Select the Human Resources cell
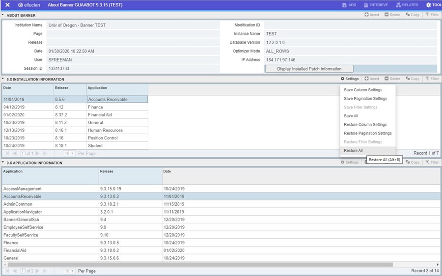 pyautogui.click(x=117, y=130)
